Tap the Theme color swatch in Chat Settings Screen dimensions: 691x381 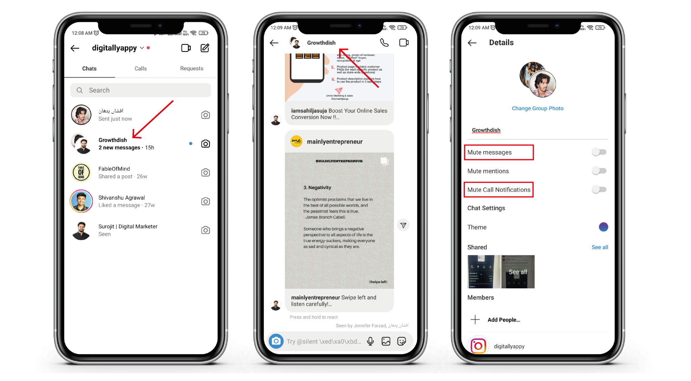coord(603,227)
